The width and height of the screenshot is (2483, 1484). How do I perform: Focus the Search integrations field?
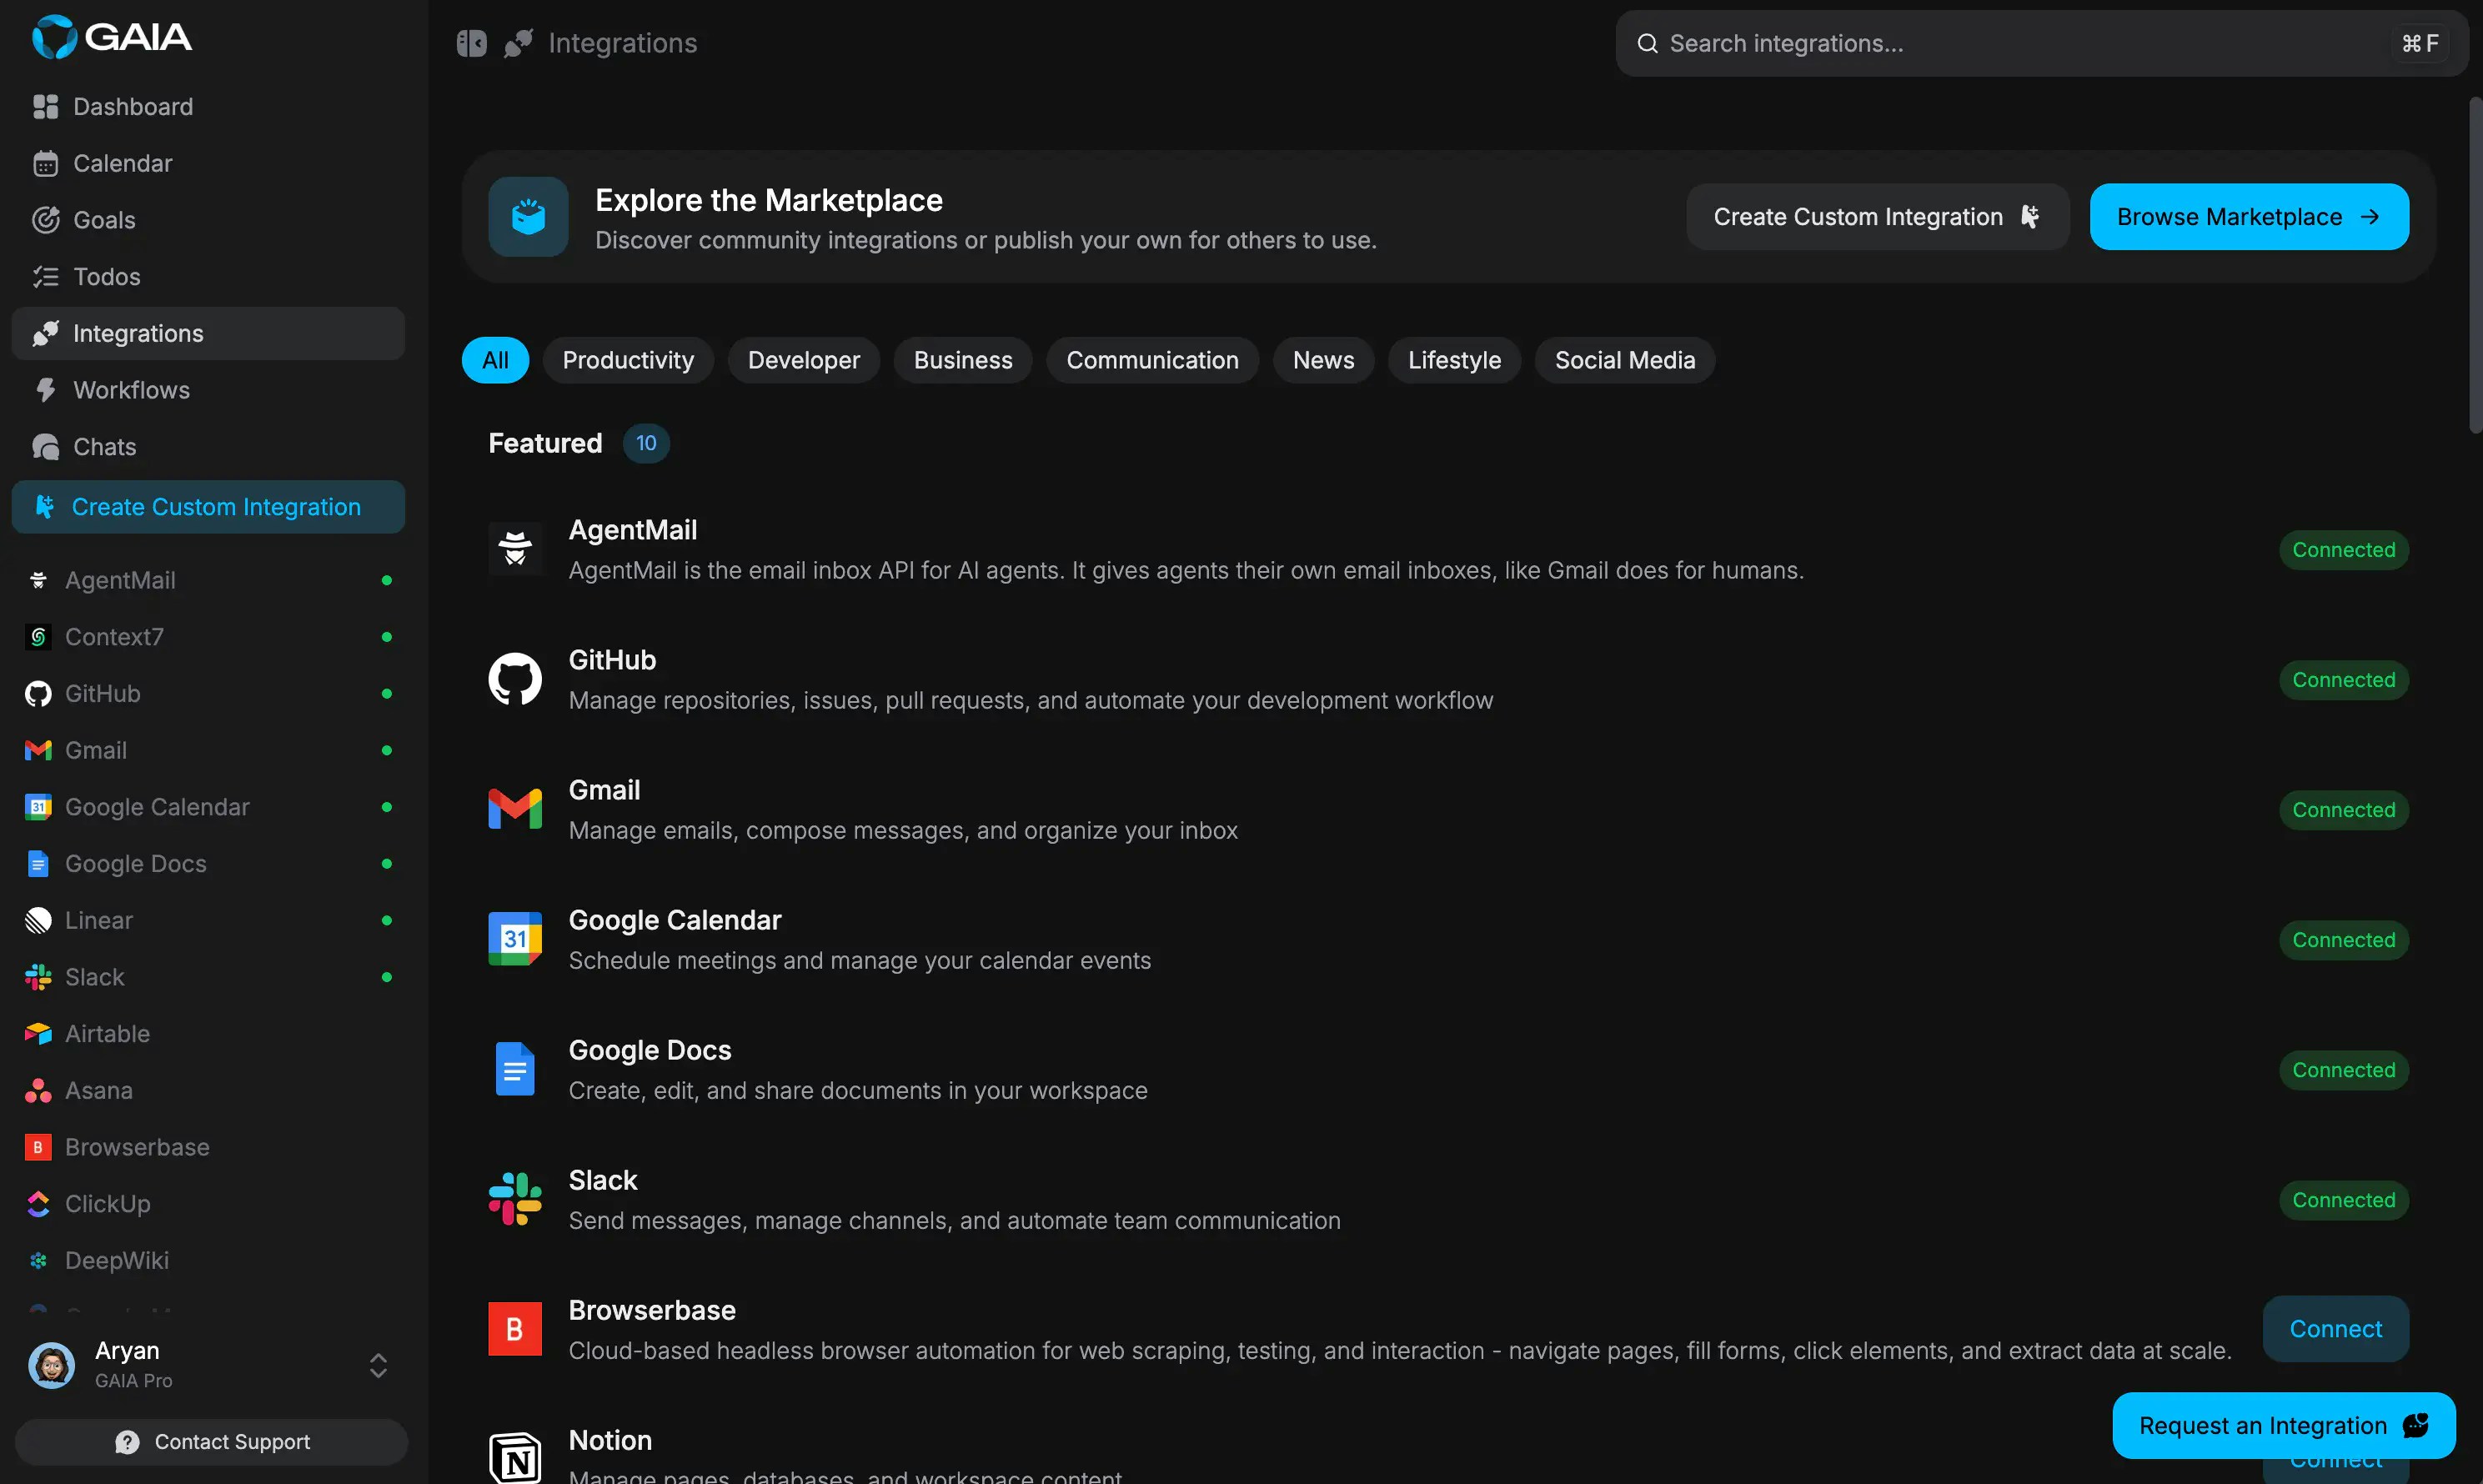2020,43
